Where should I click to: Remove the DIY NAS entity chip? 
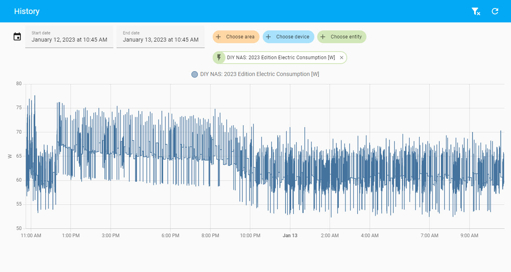tap(342, 58)
